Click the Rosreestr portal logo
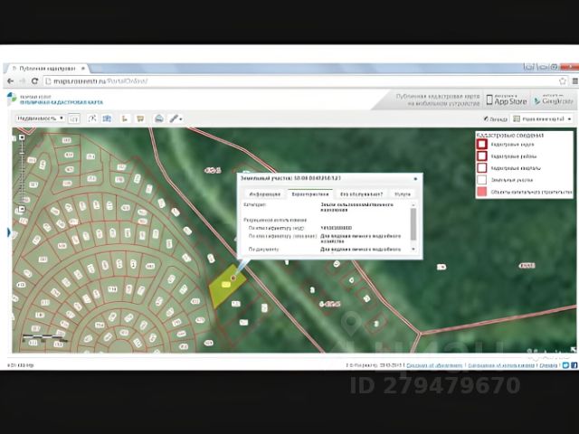Viewport: 579px width, 434px height. [12, 99]
